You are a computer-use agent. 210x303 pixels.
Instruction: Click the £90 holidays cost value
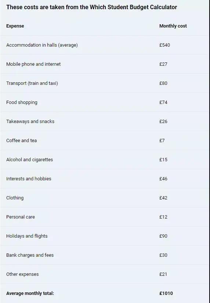pyautogui.click(x=163, y=236)
